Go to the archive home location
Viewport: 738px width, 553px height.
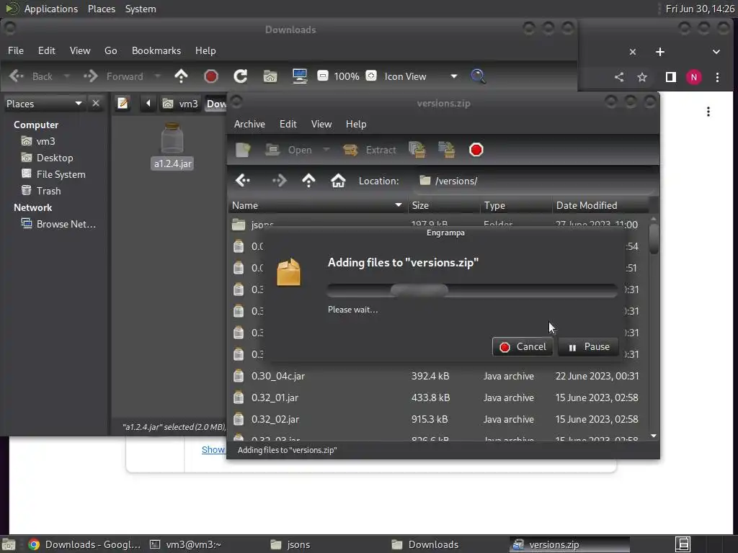coord(338,181)
